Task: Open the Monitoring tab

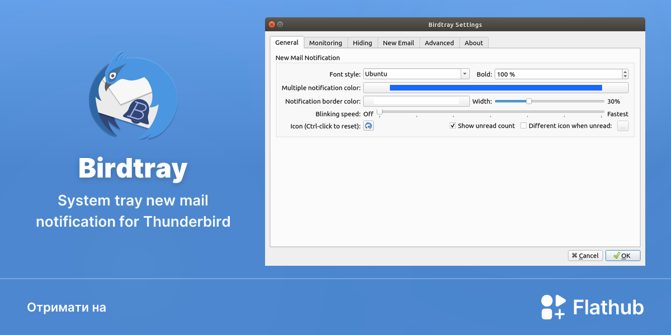Action: click(x=325, y=43)
